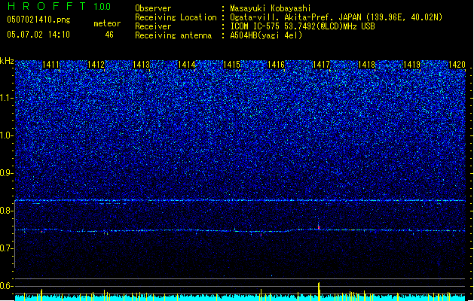Select observer name Masayuki Kobayashi

click(271, 8)
